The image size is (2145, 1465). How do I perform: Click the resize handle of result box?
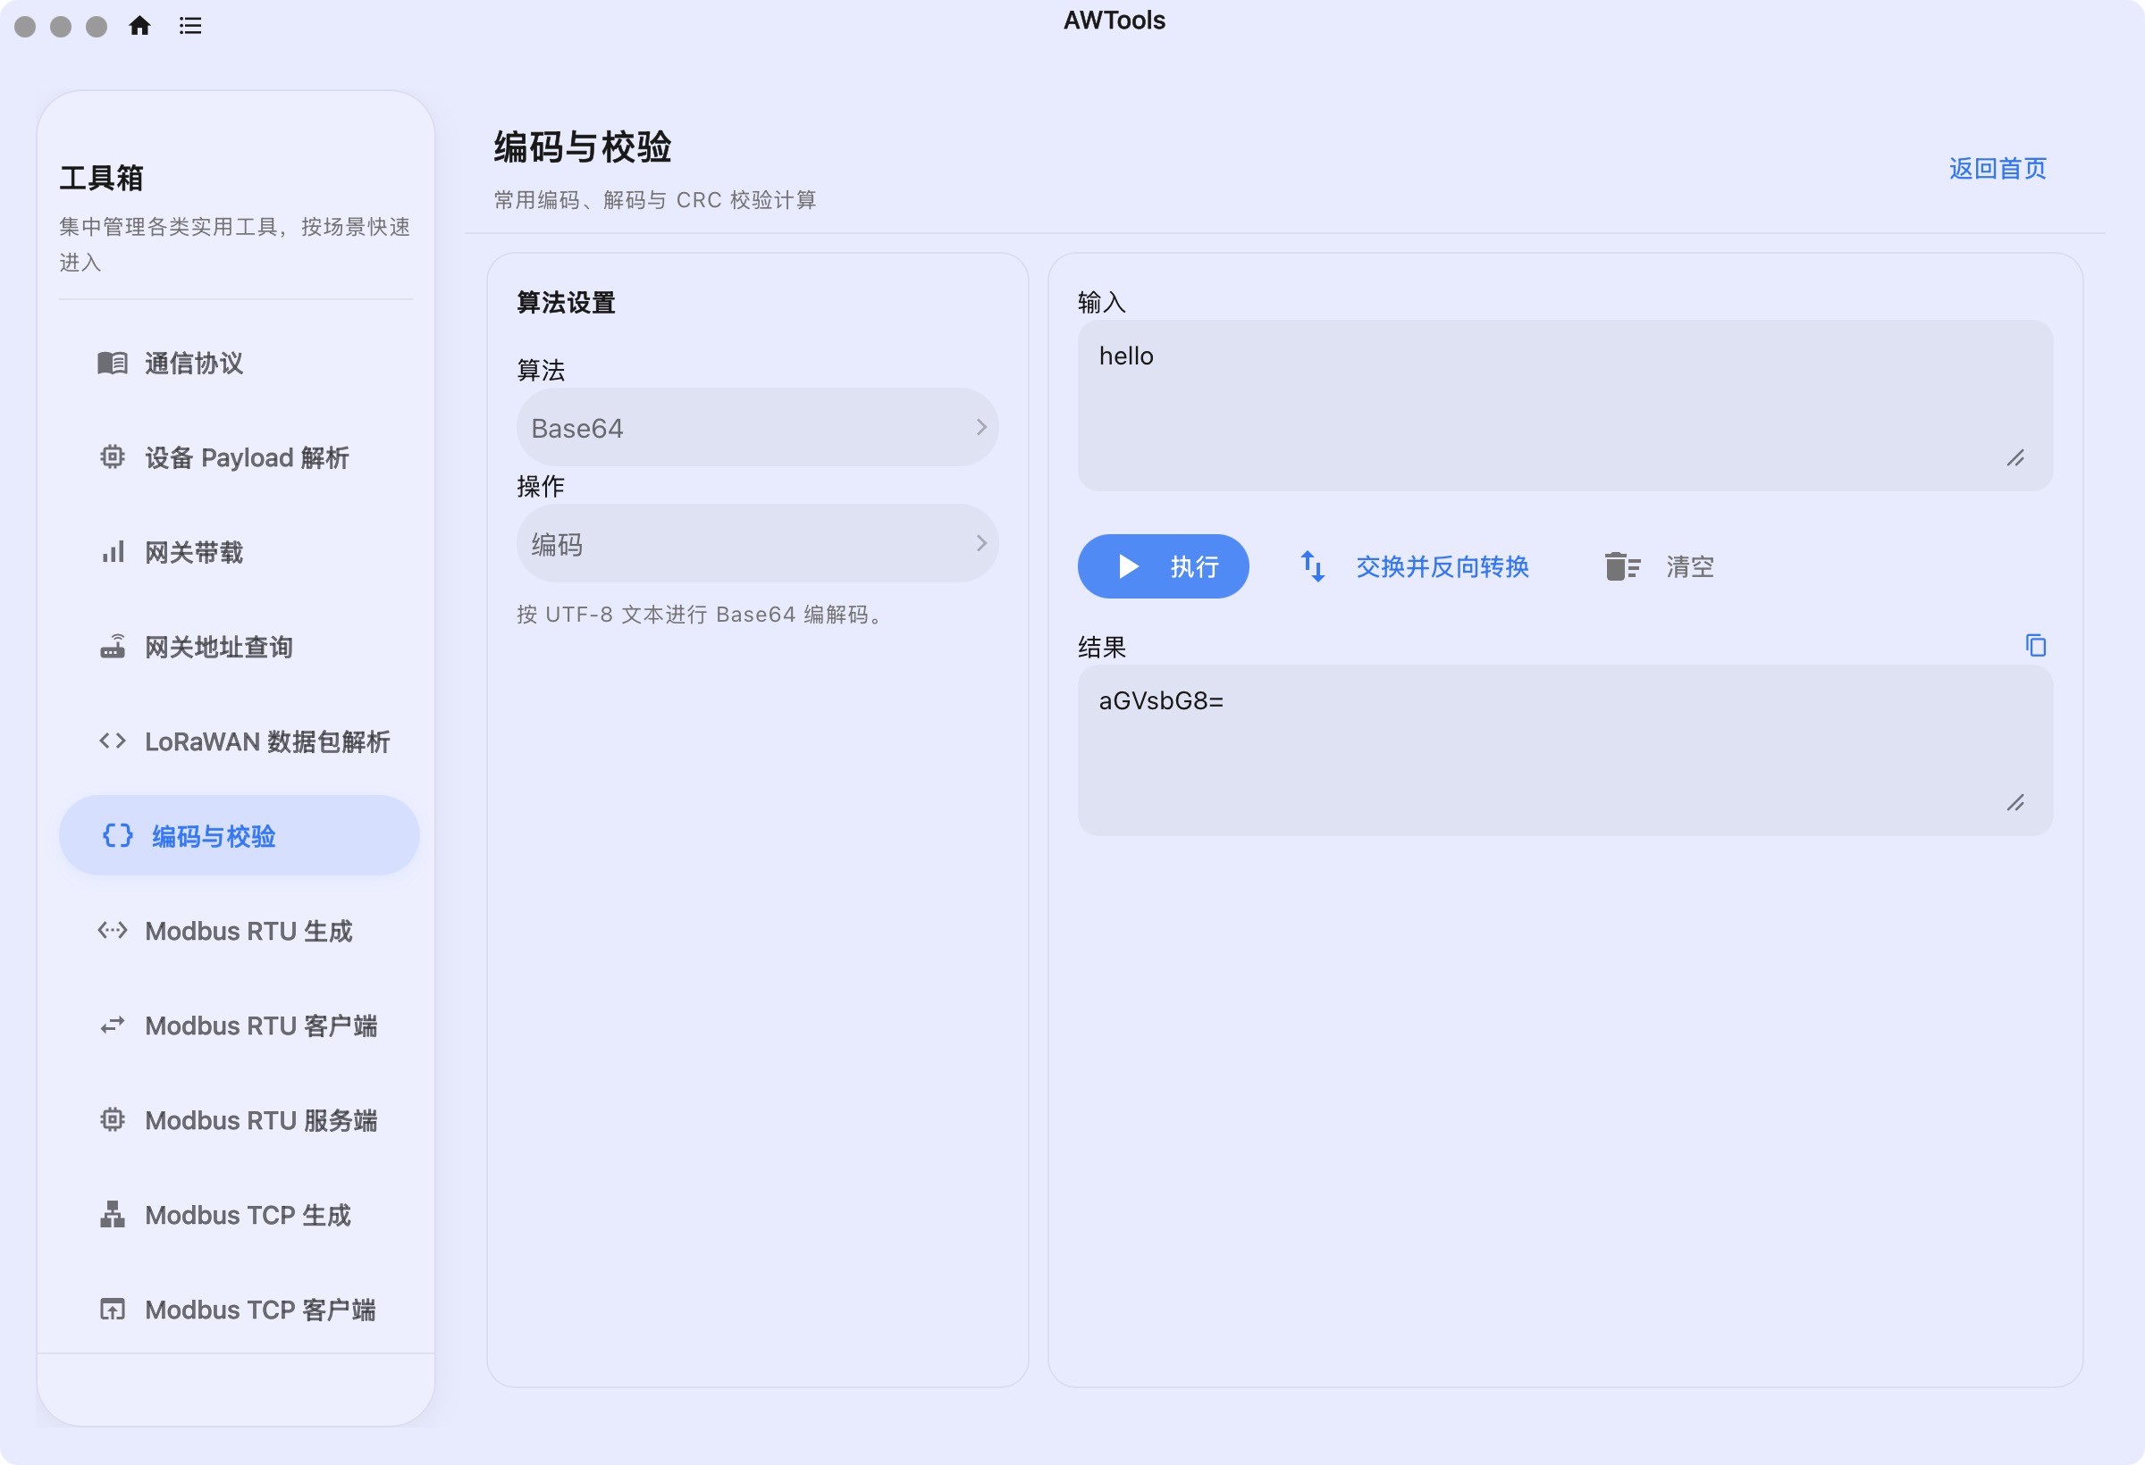click(2015, 802)
